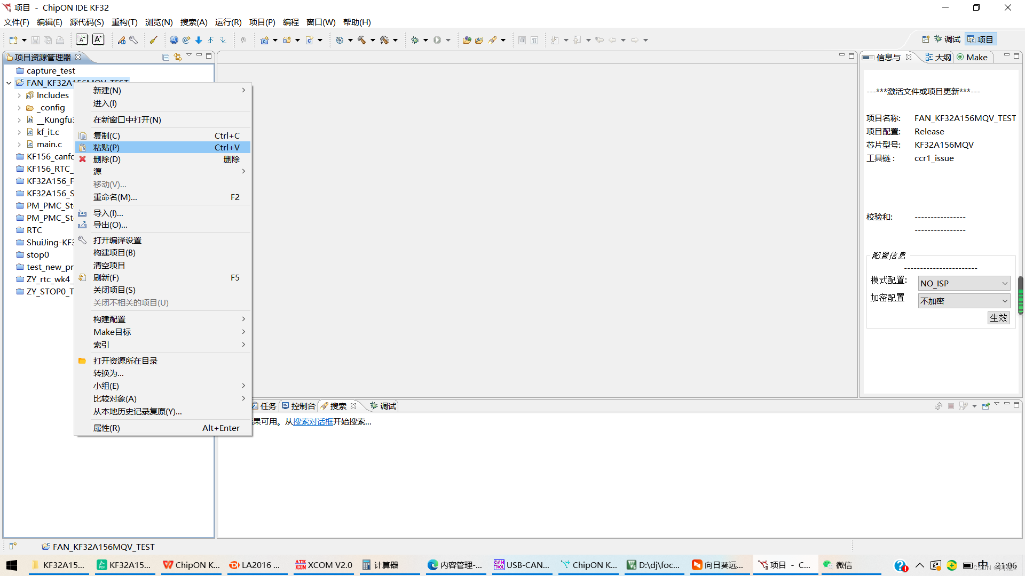Toggle link with editor icon
The width and height of the screenshot is (1025, 576).
pyautogui.click(x=177, y=57)
